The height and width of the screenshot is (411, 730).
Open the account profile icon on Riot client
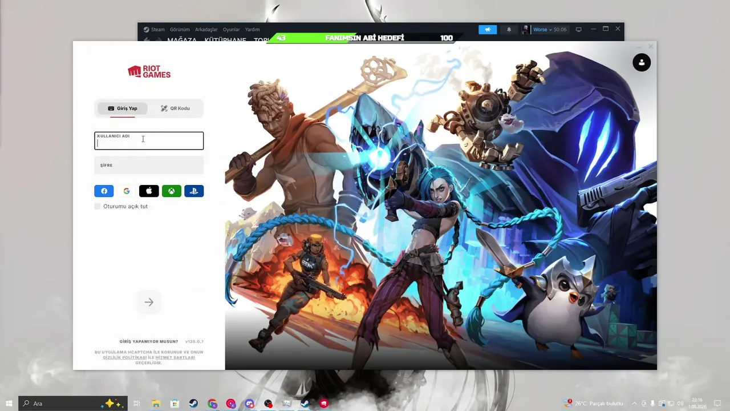pyautogui.click(x=642, y=62)
